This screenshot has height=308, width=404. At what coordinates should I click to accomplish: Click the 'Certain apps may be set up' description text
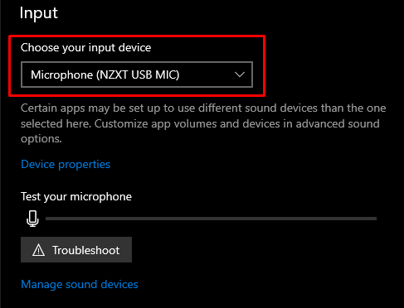click(203, 123)
